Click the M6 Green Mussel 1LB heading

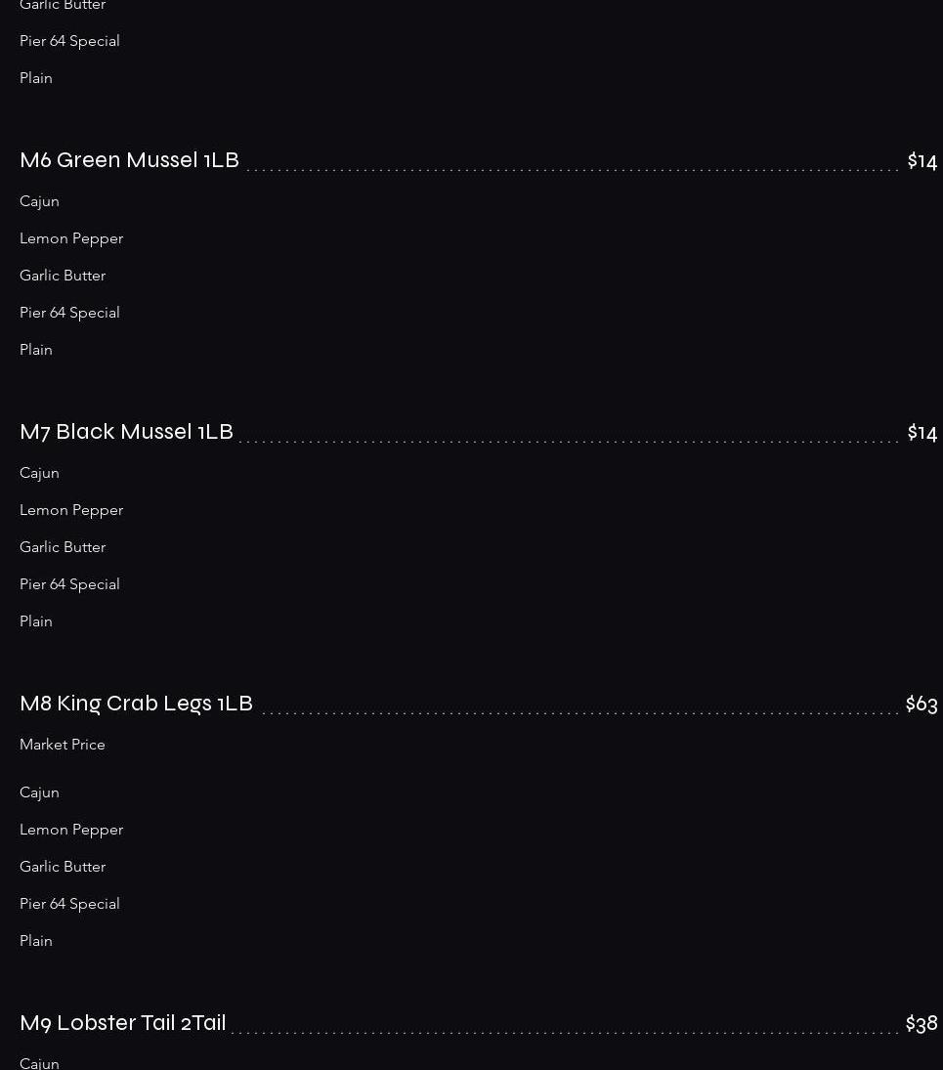[129, 160]
